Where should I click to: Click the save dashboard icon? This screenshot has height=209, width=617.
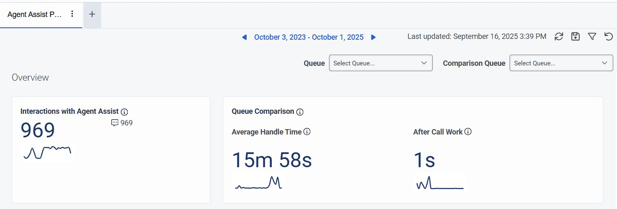(576, 37)
